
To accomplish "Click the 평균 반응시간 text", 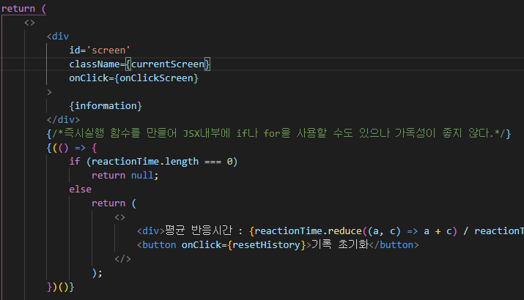I will point(199,230).
